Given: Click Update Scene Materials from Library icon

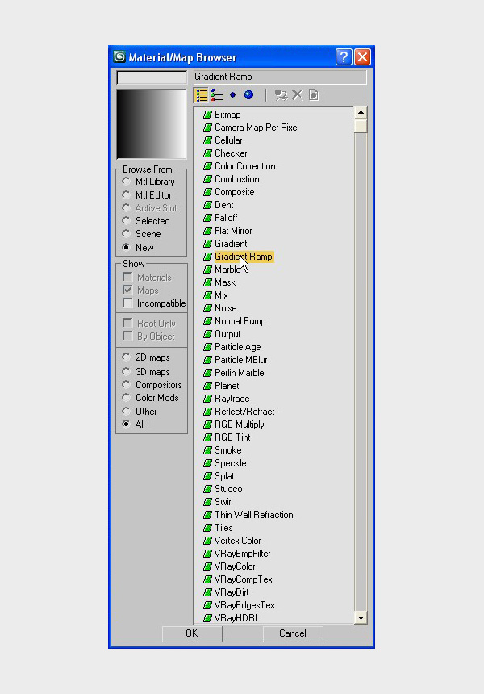Looking at the screenshot, I should tap(281, 95).
